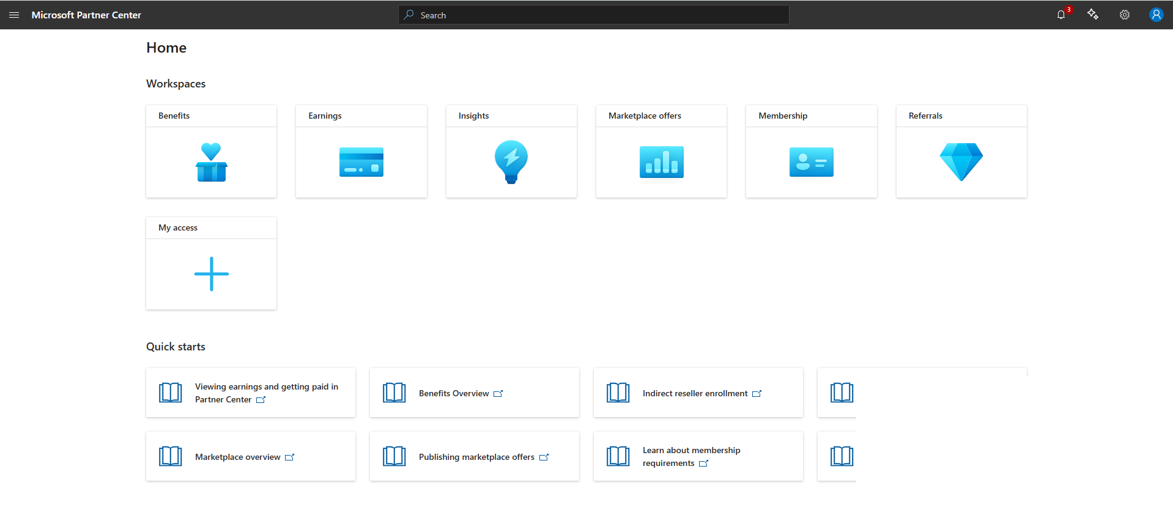Open the Earnings workspace title

tap(325, 116)
